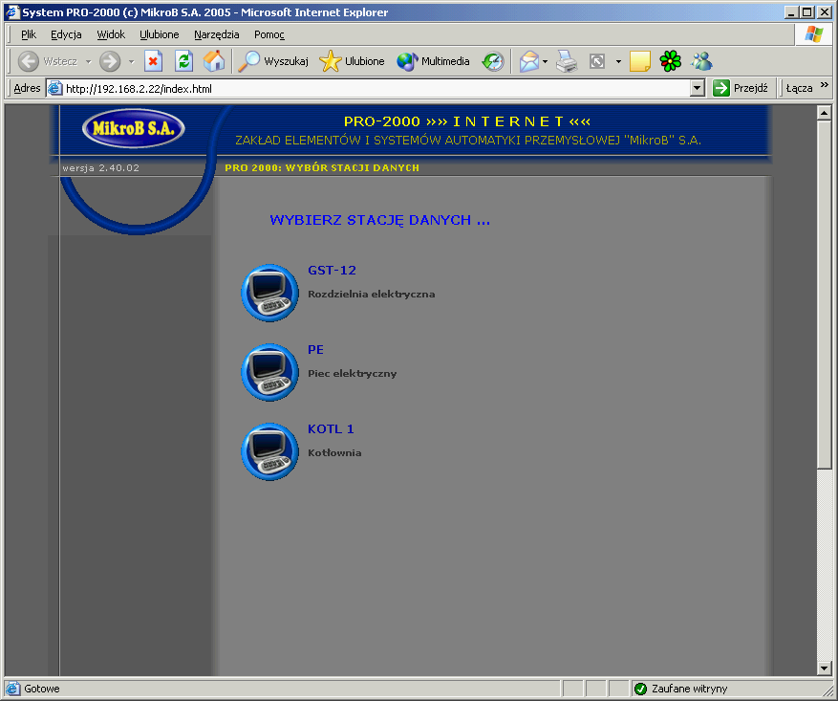Click the text 'Kotłownia'
This screenshot has height=701, width=838.
(x=334, y=453)
